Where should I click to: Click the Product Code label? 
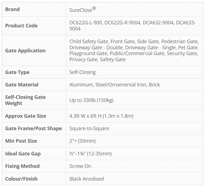(21, 25)
